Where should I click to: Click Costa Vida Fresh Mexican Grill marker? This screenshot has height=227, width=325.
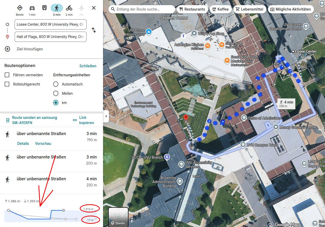pos(227,61)
